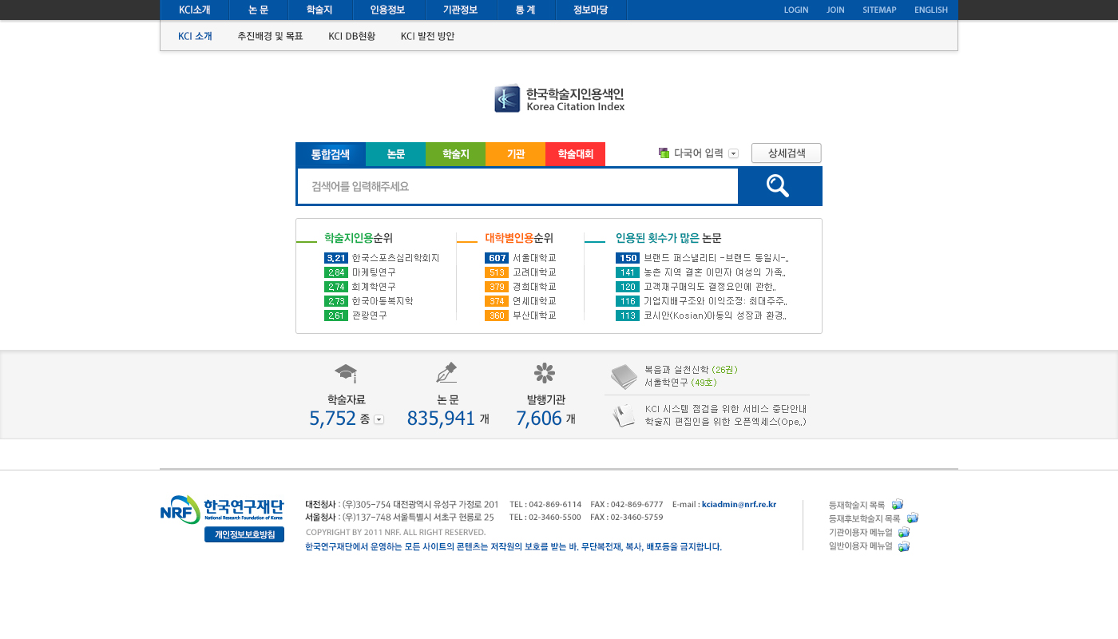Switch to the teal 논문 search tab
This screenshot has height=639, width=1118.
(x=395, y=154)
